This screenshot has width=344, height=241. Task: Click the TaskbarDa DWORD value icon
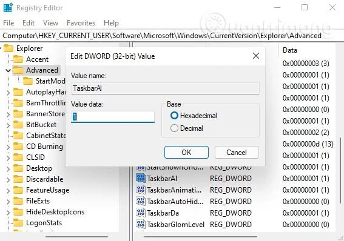[x=141, y=213]
